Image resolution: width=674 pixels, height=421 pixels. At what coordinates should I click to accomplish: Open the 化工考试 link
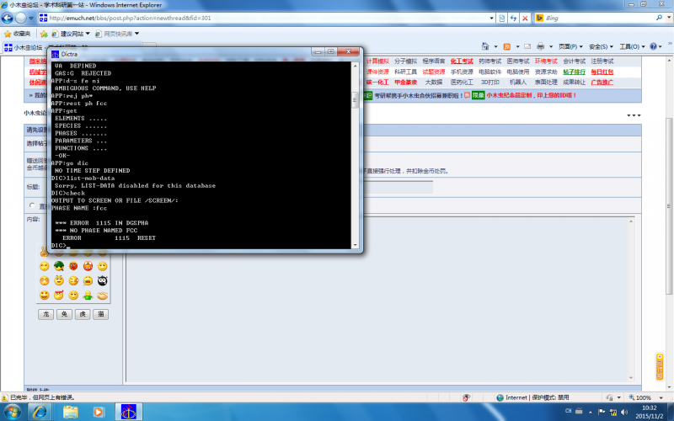pyautogui.click(x=462, y=61)
